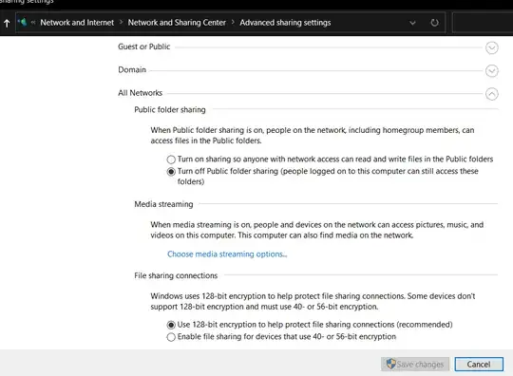Open the address bar history dropdown
The height and width of the screenshot is (376, 513).
point(412,23)
